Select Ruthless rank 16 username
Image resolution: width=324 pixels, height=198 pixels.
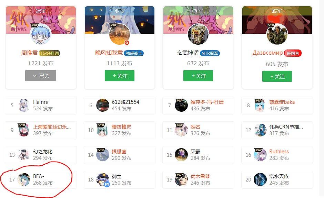[279, 152]
